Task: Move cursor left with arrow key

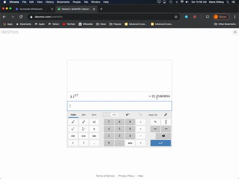Action: (155, 129)
